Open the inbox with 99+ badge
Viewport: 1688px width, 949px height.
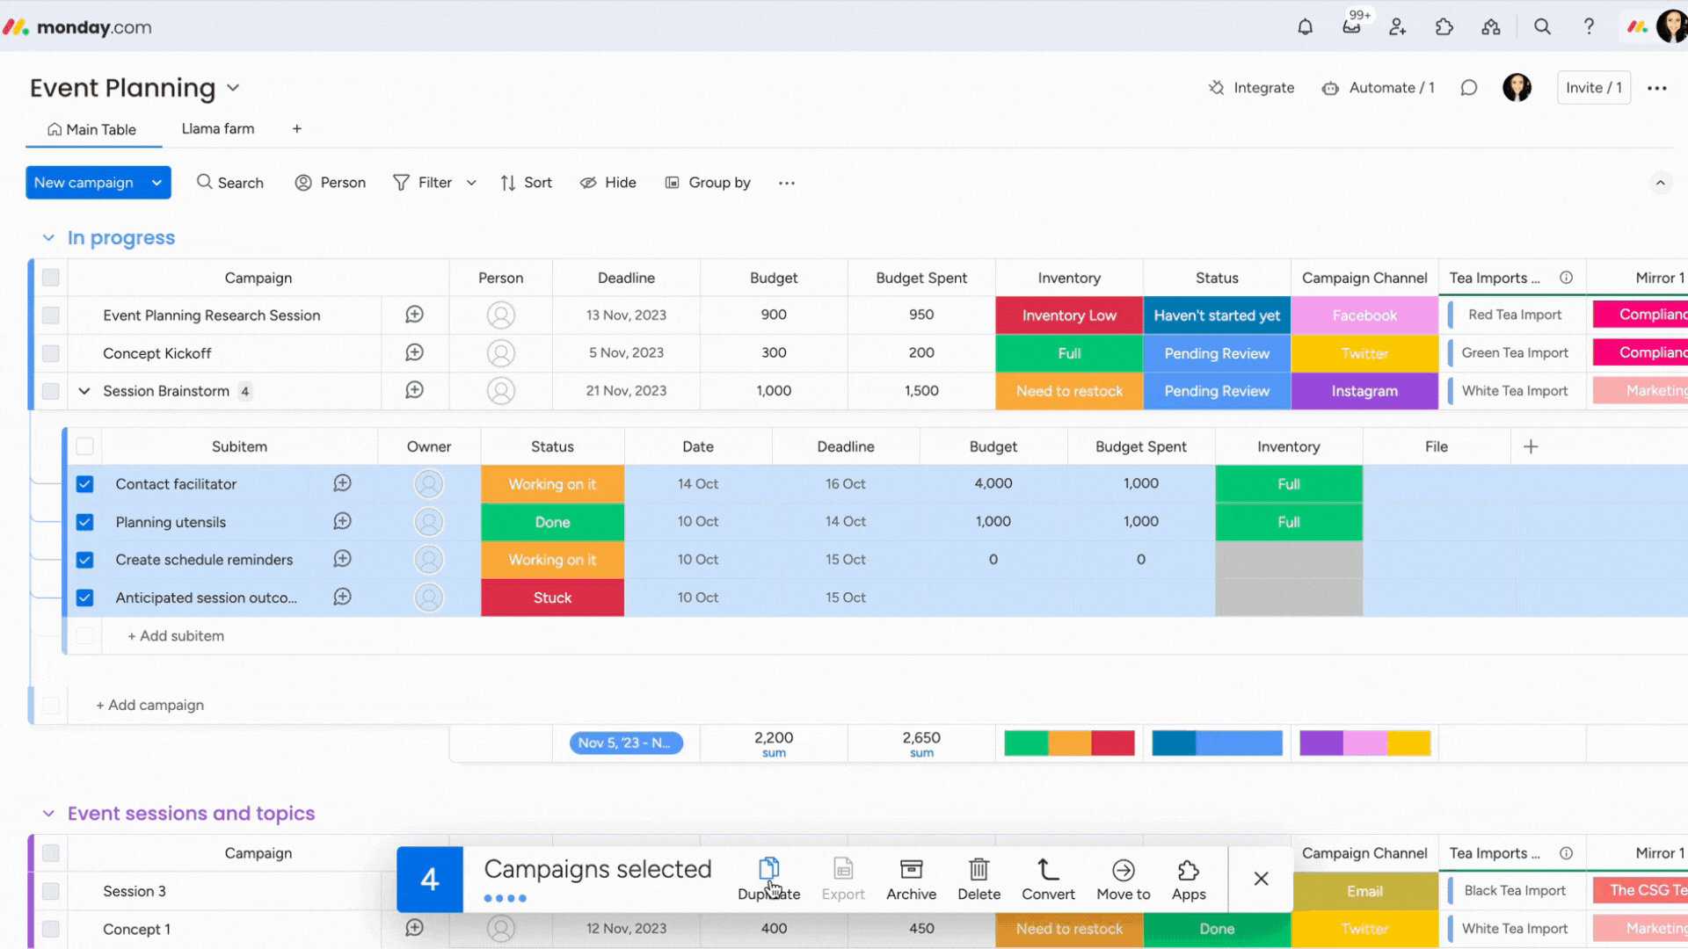point(1352,25)
